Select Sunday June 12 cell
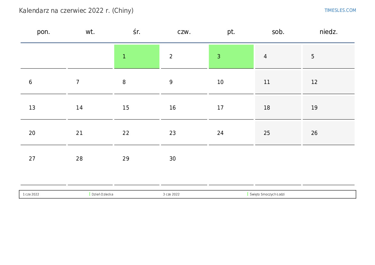 coord(328,82)
